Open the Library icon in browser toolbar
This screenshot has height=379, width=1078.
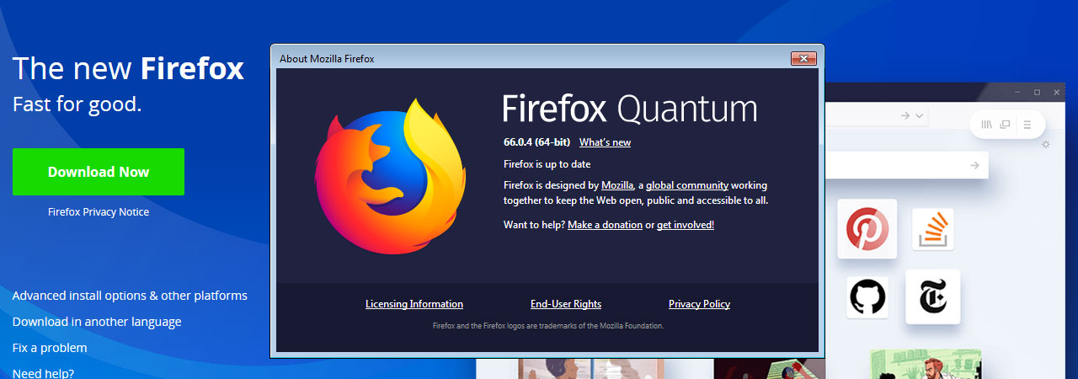987,125
